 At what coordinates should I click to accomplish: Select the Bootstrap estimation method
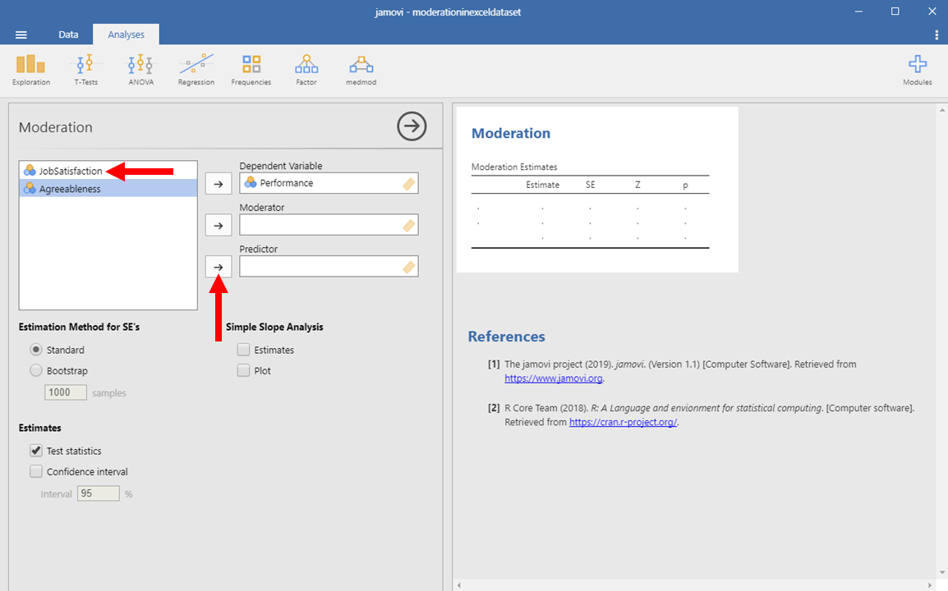pos(36,371)
